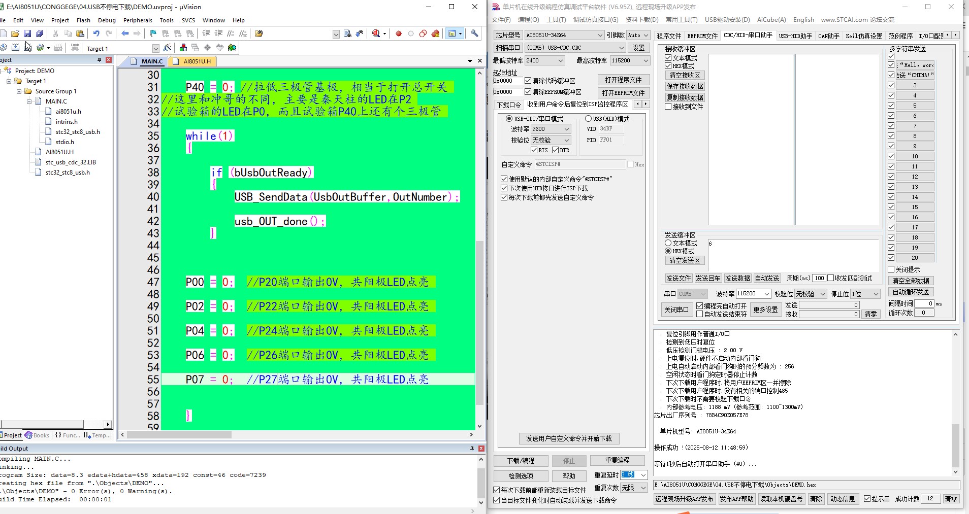
Task: Click editor horizontal scrollbar thumb
Action: pyautogui.click(x=179, y=435)
